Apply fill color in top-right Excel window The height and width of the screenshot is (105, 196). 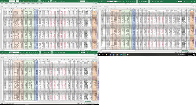click(x=121, y=1)
